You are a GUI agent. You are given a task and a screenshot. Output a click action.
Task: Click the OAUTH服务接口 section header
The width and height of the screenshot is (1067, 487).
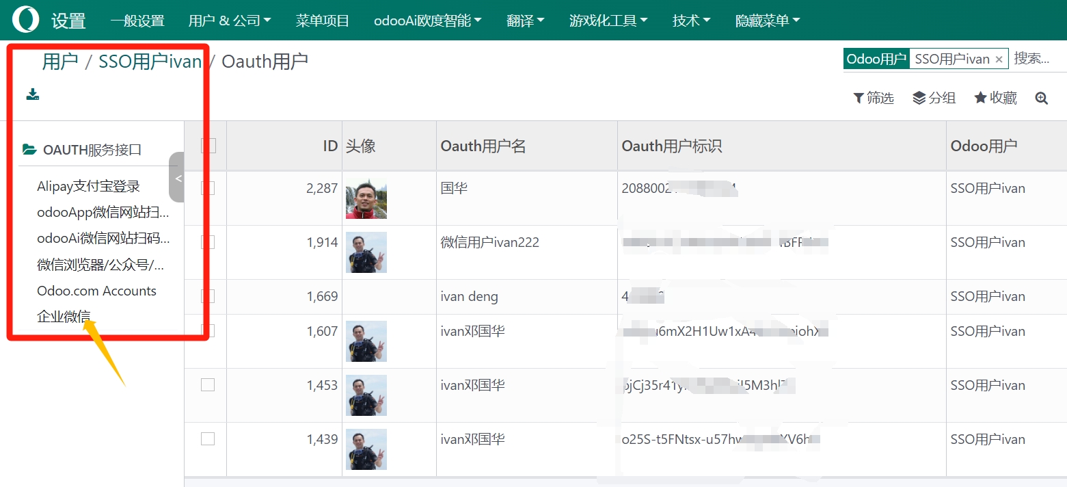coord(92,149)
